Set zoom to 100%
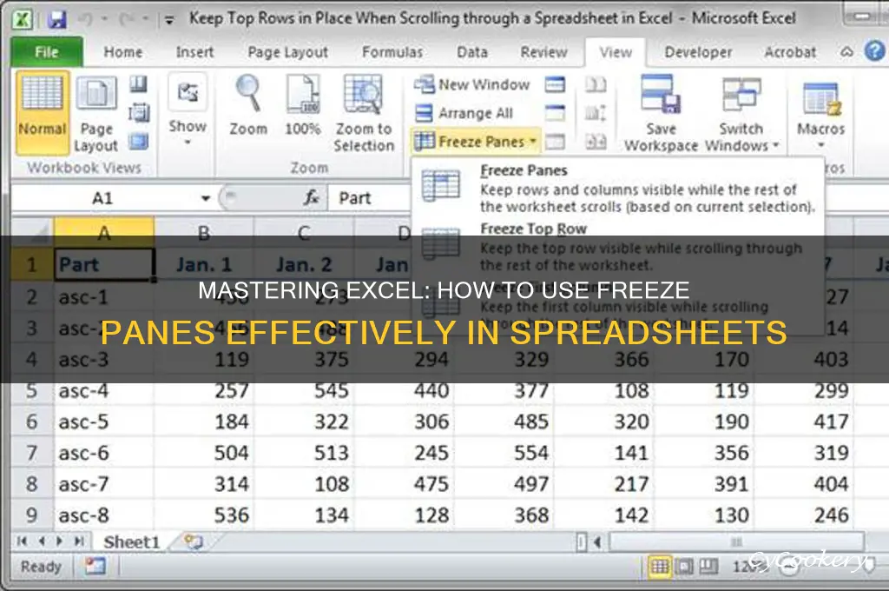This screenshot has height=591, width=889. (x=303, y=106)
